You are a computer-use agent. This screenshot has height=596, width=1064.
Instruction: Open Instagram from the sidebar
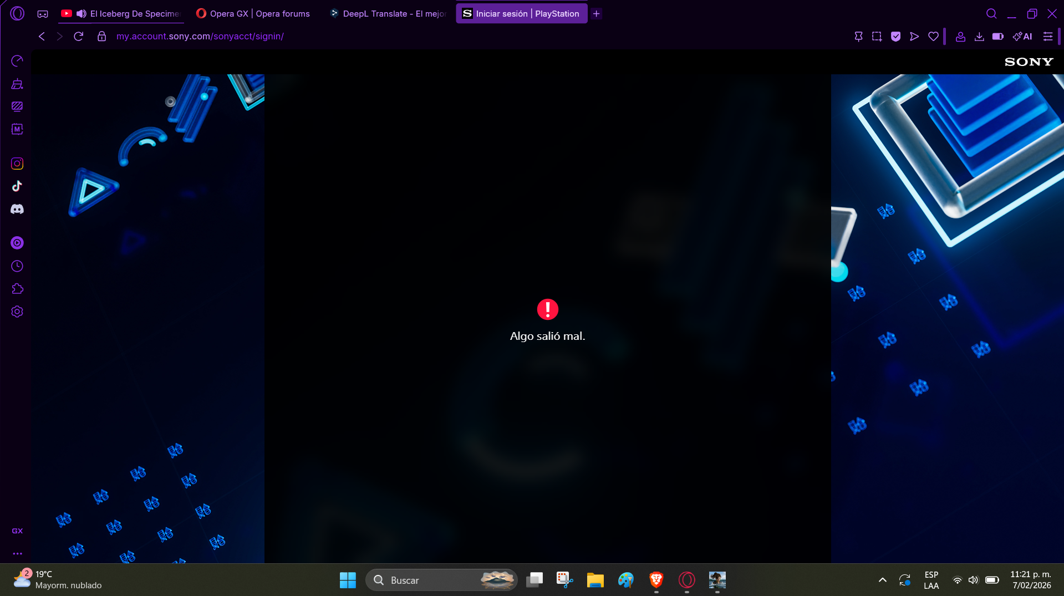click(17, 163)
